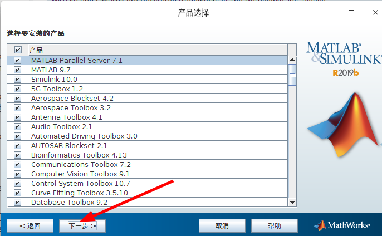382x236 pixels.
Task: Close the 产品选择 installer window
Action: coord(375,12)
